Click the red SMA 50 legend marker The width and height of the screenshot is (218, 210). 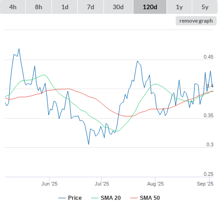[134, 198]
